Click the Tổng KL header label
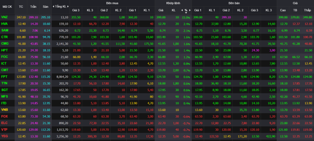Image resolution: width=314 pixels, height=141 pixels. 61,7
